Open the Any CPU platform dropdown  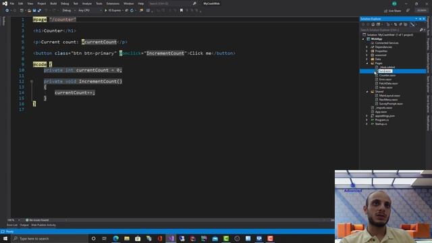click(90, 11)
